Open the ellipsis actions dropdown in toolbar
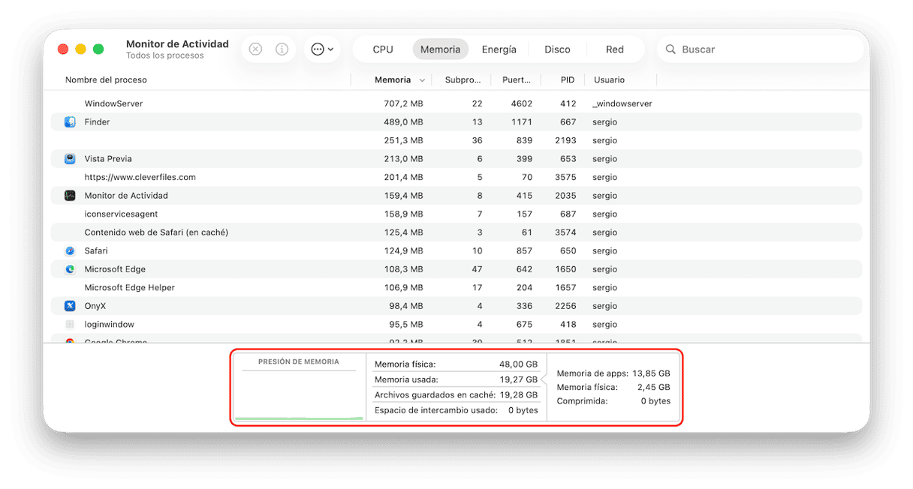Image resolution: width=913 pixels, height=489 pixels. click(x=322, y=49)
